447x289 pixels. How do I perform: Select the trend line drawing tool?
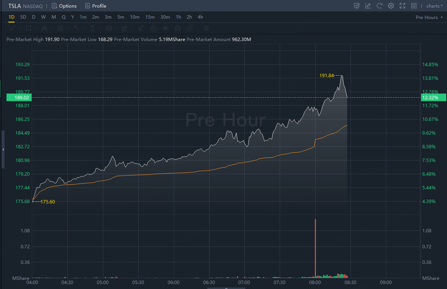13,28
